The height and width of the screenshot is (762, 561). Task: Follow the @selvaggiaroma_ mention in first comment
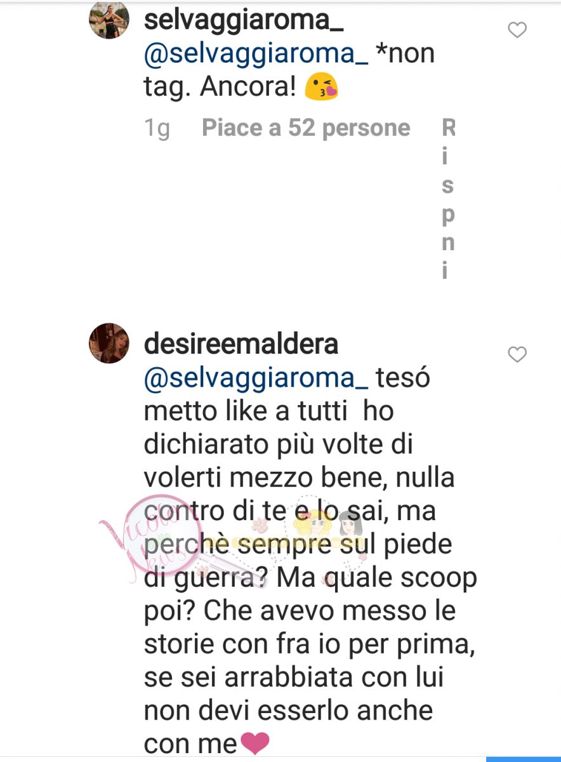256,54
